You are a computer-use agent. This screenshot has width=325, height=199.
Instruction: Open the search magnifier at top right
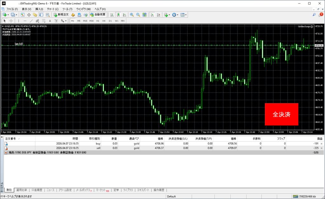click(314, 15)
